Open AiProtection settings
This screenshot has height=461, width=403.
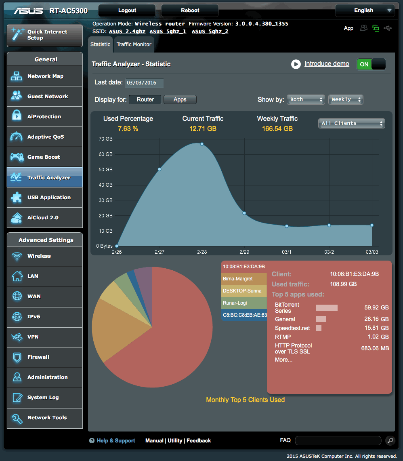tap(44, 116)
